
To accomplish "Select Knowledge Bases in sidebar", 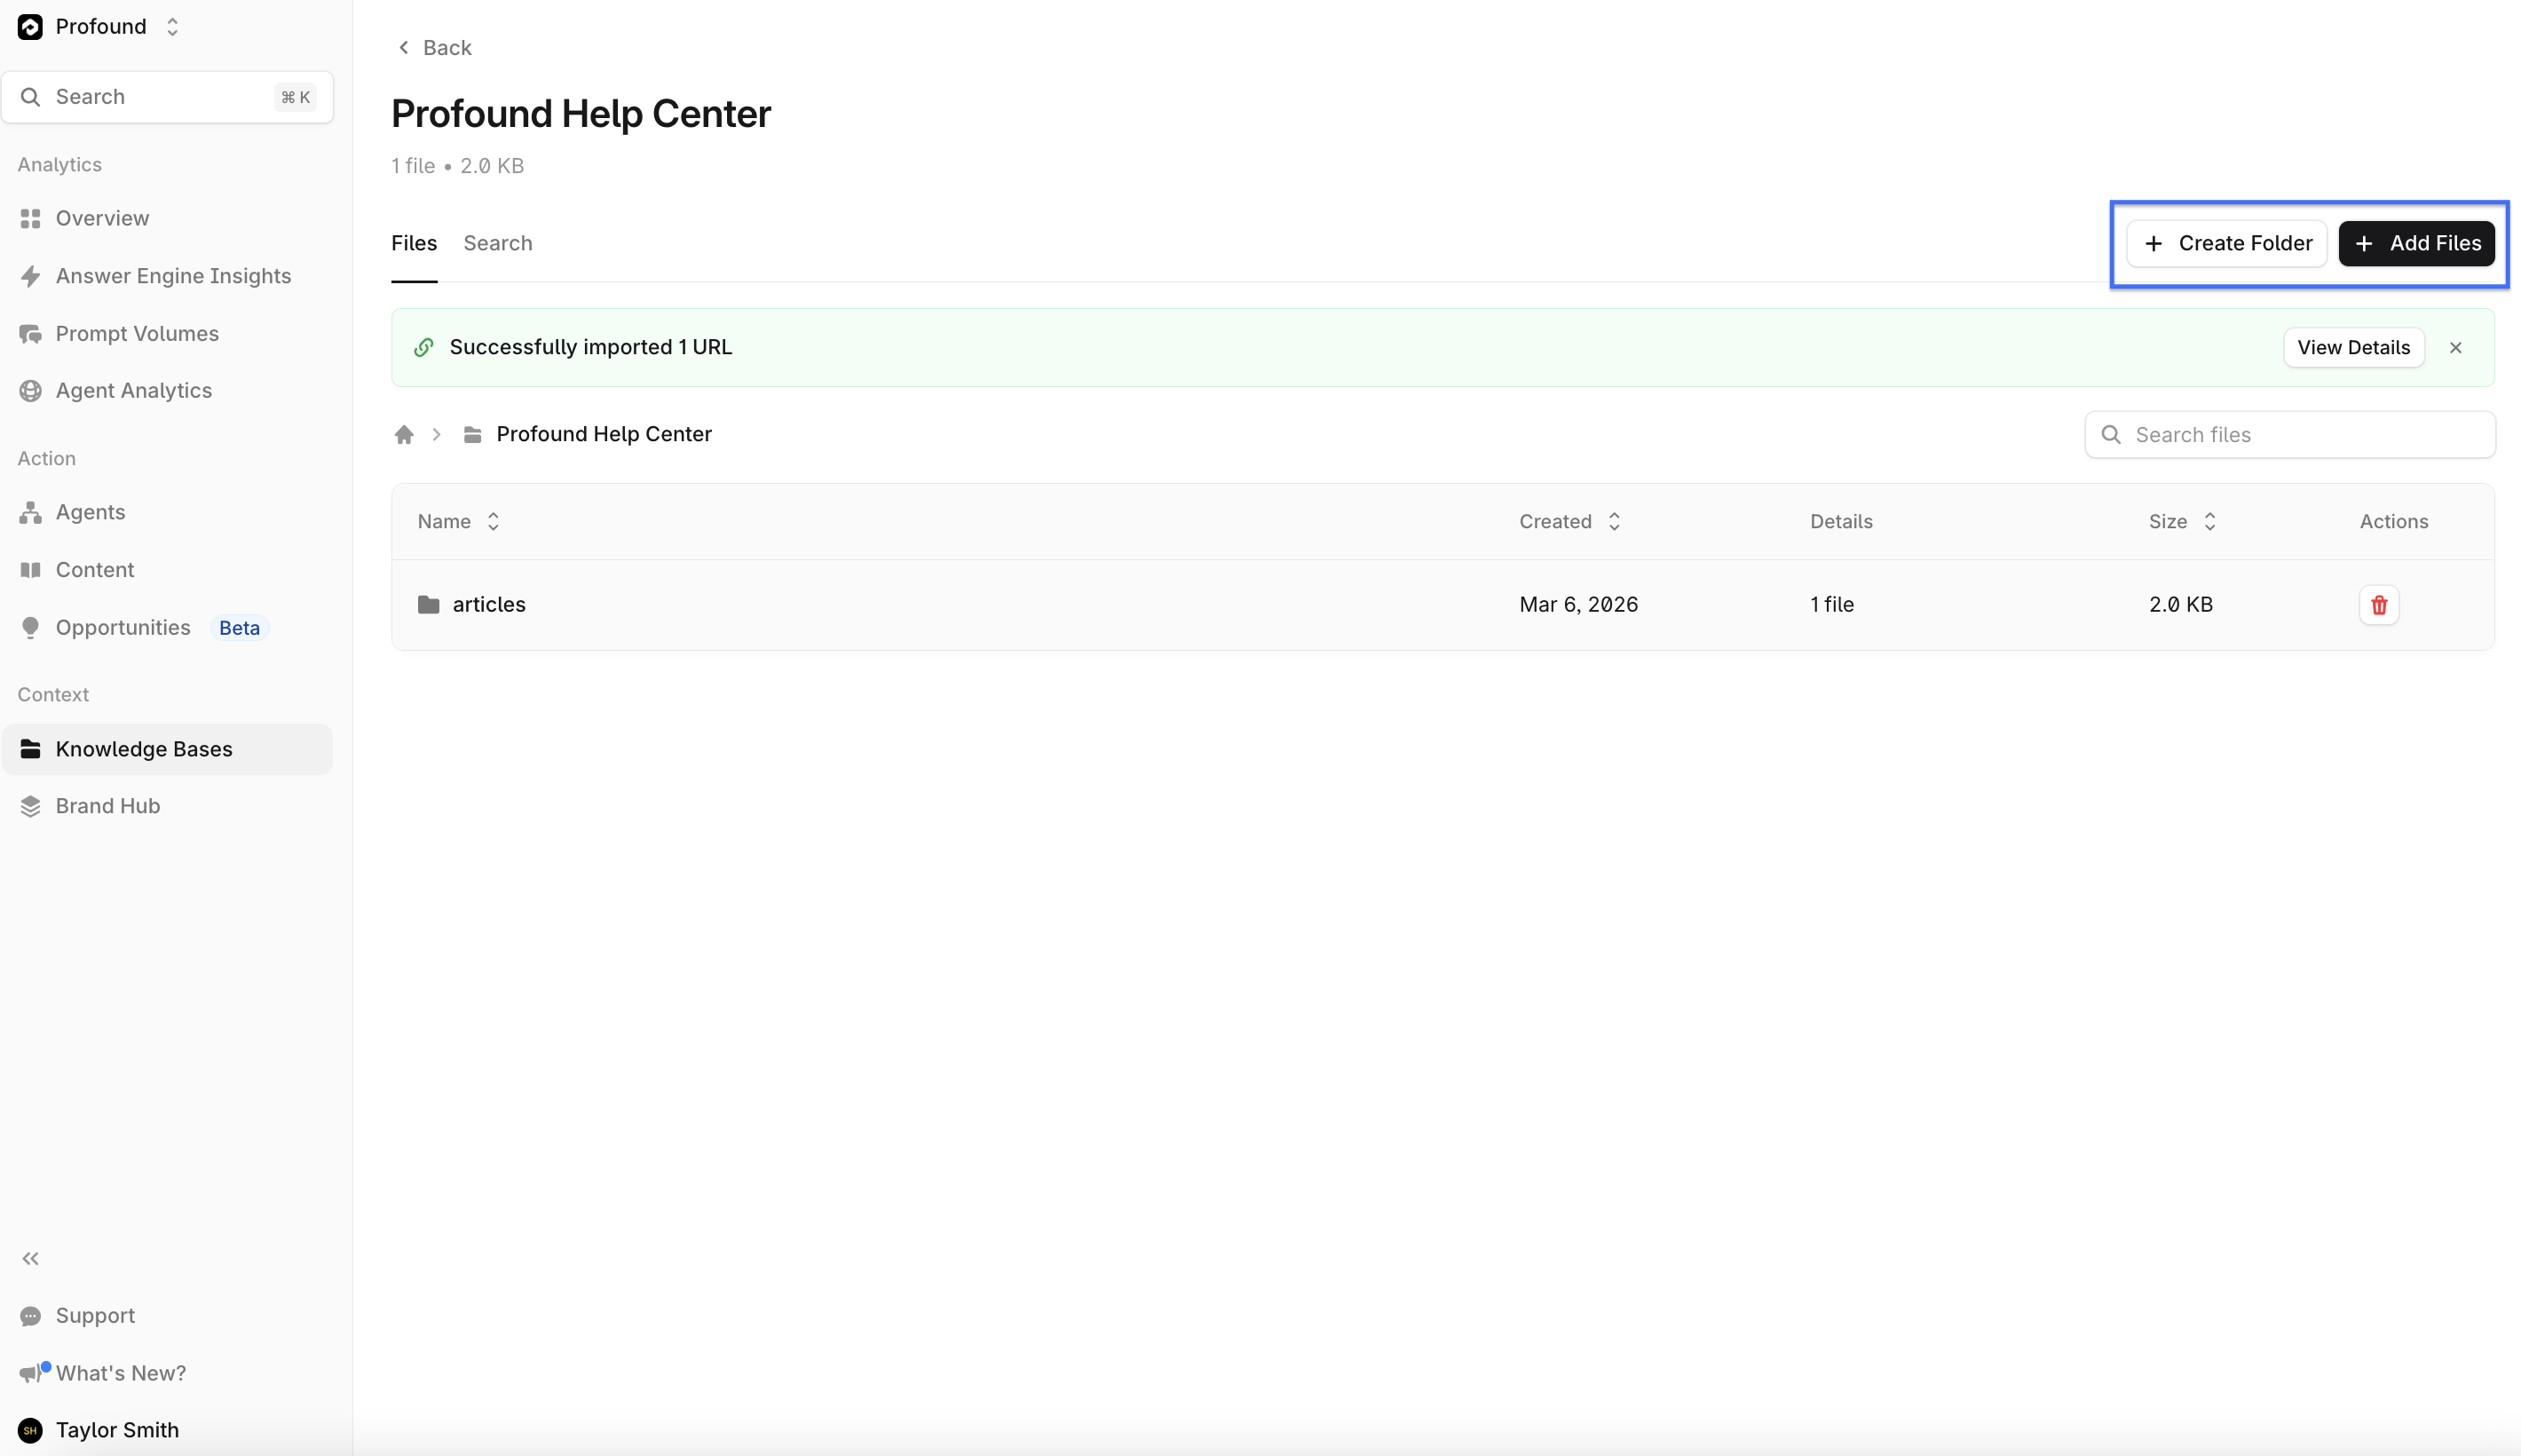I will (x=167, y=749).
